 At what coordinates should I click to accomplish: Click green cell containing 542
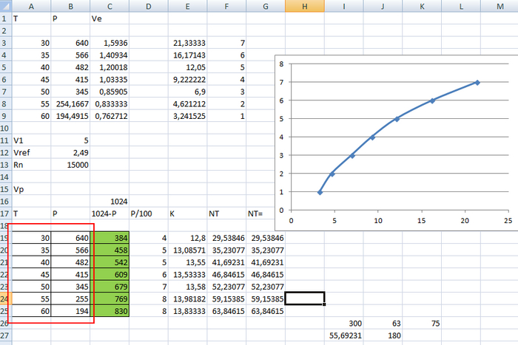click(x=110, y=262)
